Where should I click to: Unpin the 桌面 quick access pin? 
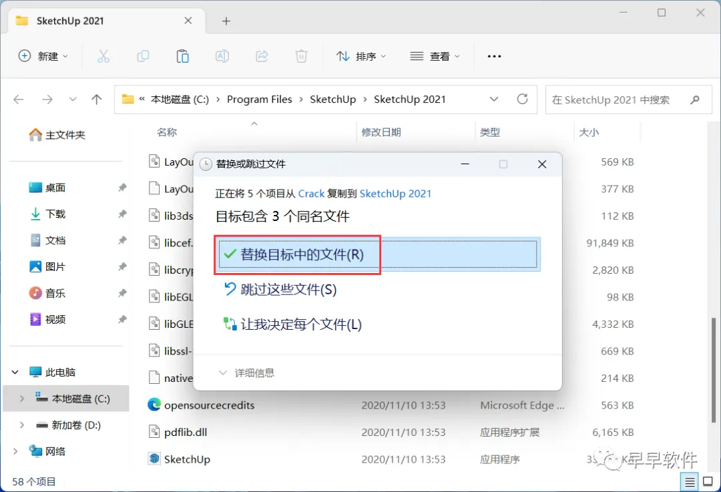click(x=122, y=188)
